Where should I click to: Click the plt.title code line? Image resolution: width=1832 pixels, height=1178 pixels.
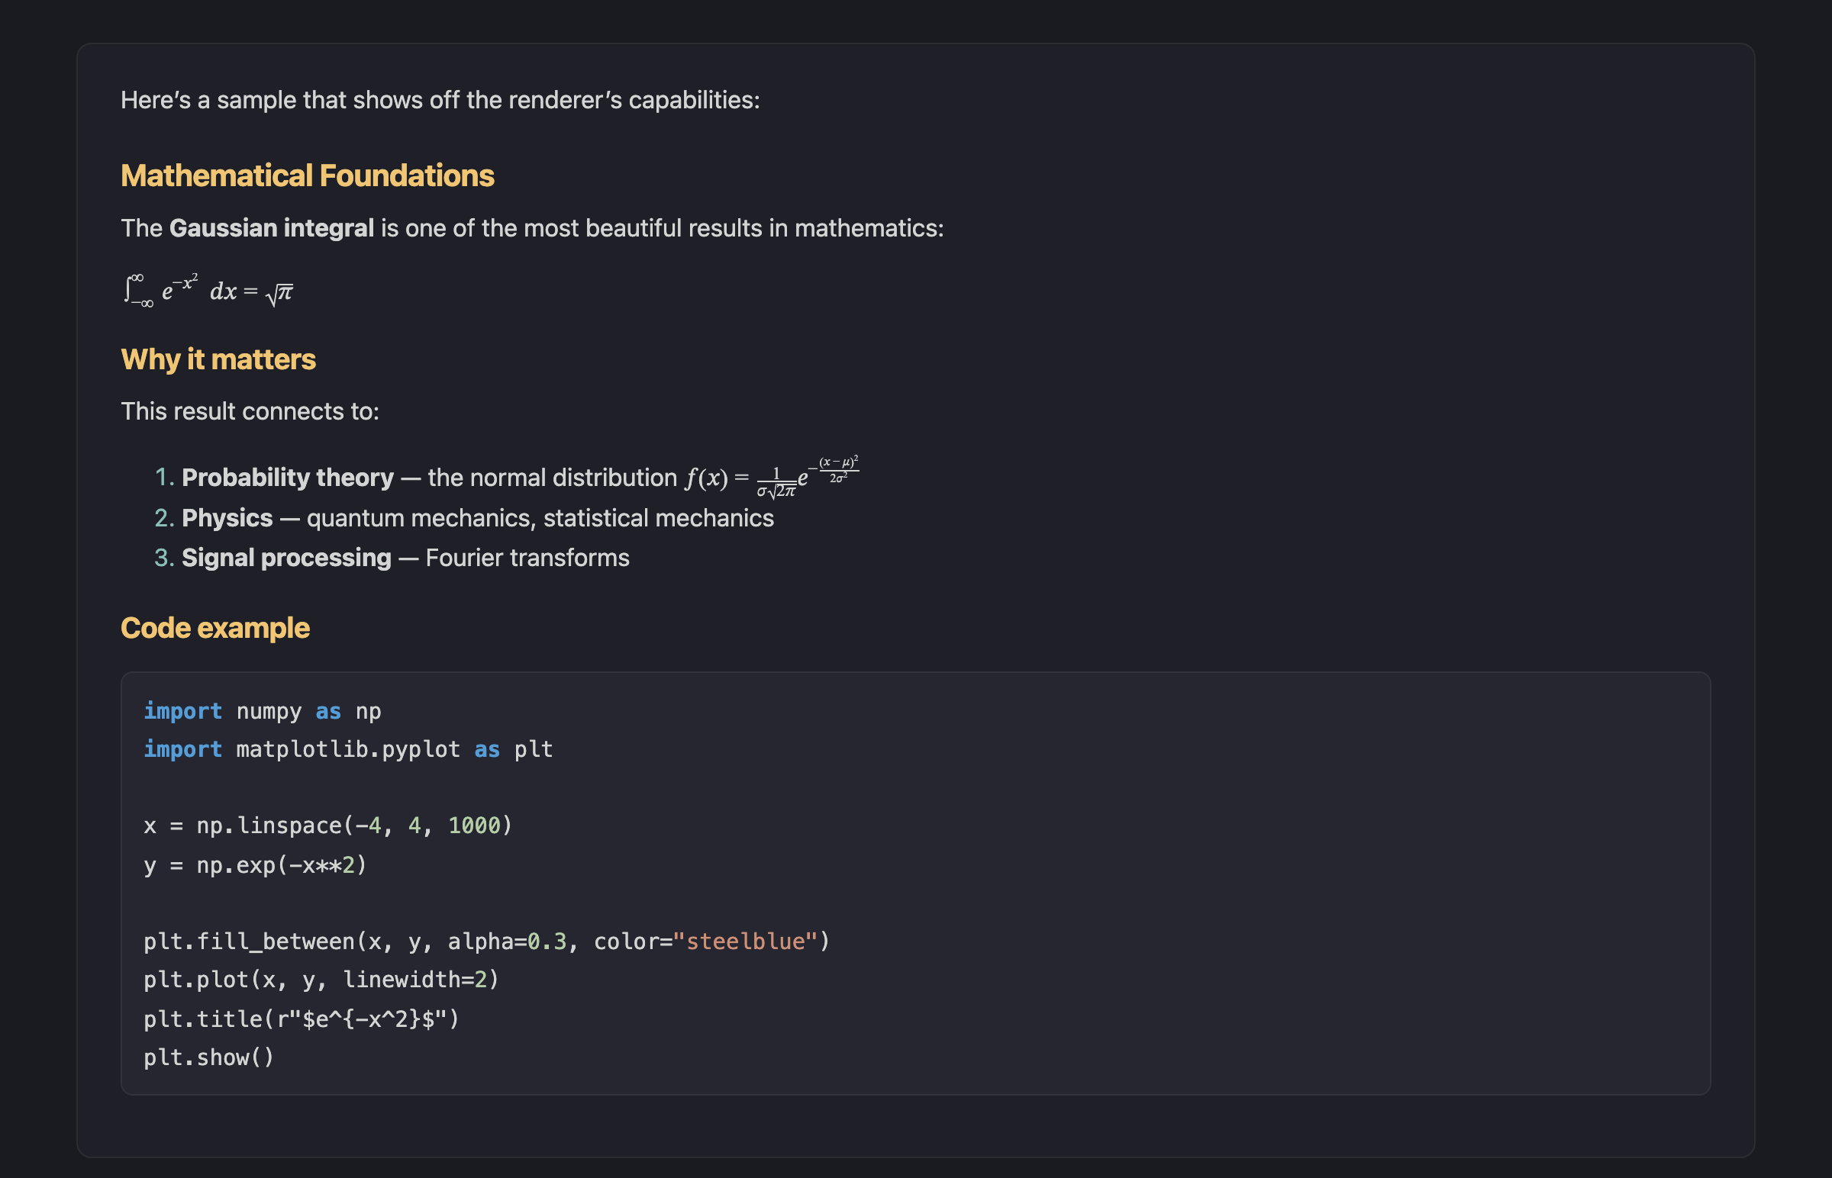click(x=302, y=1019)
